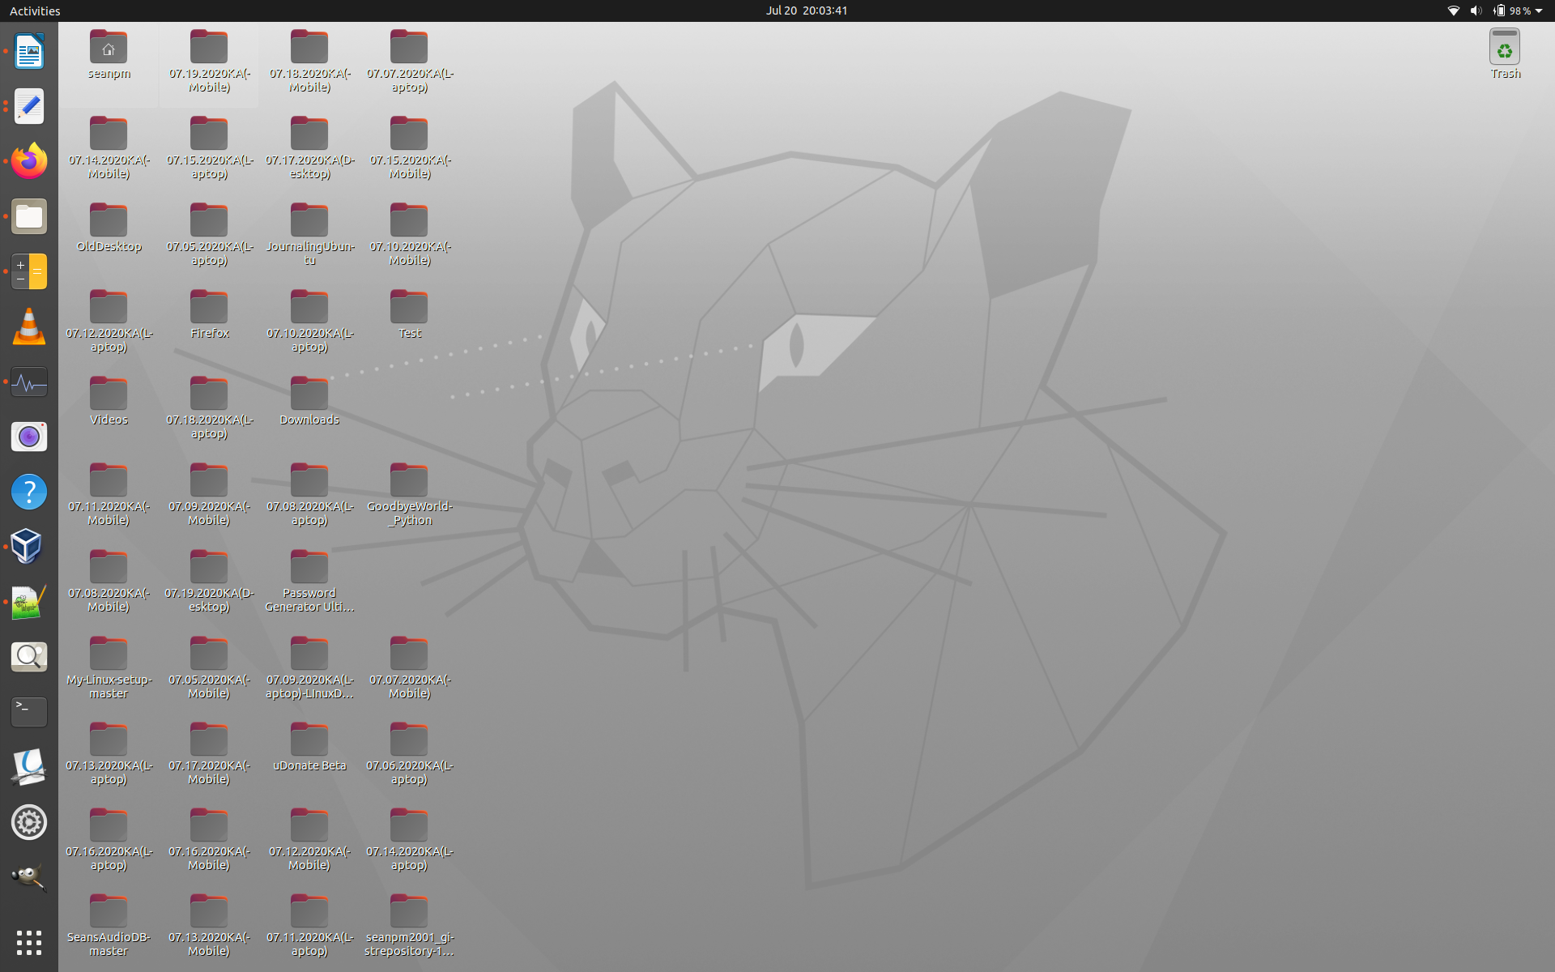
Task: Select the Test folder on the desktop
Action: (x=409, y=314)
